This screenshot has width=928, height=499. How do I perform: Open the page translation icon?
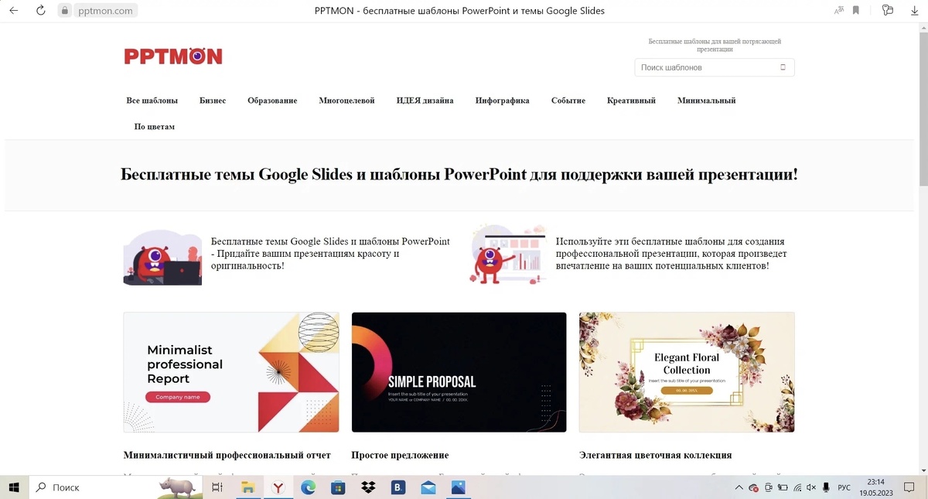[x=839, y=11]
